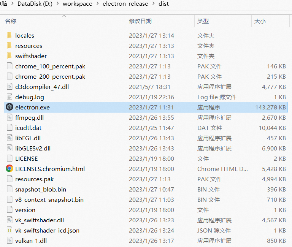
Task: Select the file name icudtl.dat
Action: coord(28,128)
